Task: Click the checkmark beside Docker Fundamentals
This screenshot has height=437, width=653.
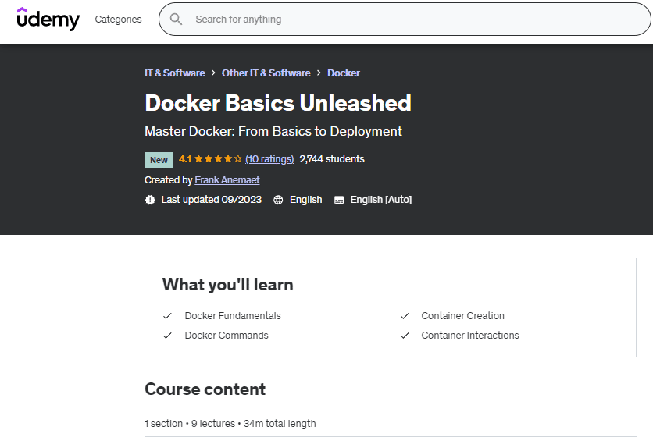Action: [167, 316]
